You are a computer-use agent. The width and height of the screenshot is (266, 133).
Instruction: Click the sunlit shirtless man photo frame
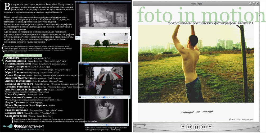(196, 64)
